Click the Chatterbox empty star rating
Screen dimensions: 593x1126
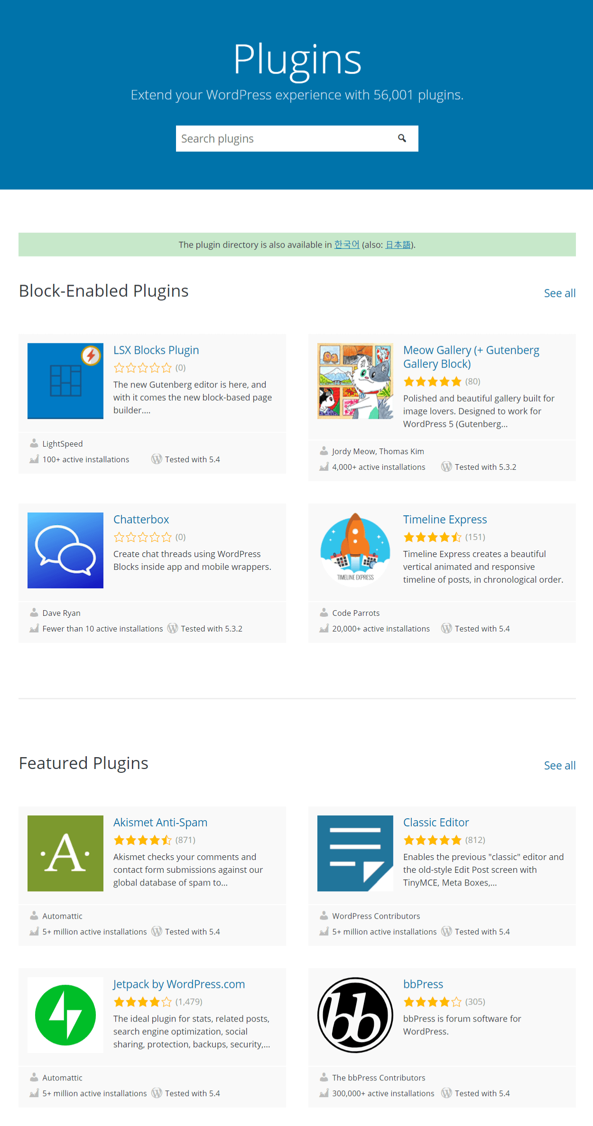click(x=142, y=537)
